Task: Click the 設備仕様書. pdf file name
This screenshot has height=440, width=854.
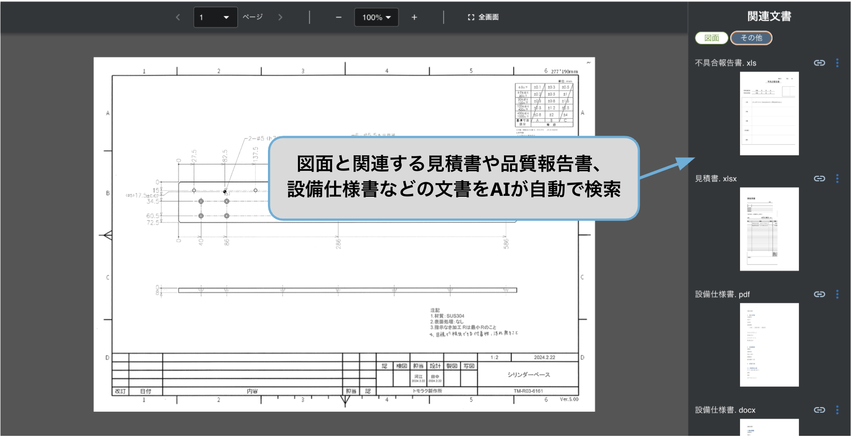Action: (x=722, y=294)
